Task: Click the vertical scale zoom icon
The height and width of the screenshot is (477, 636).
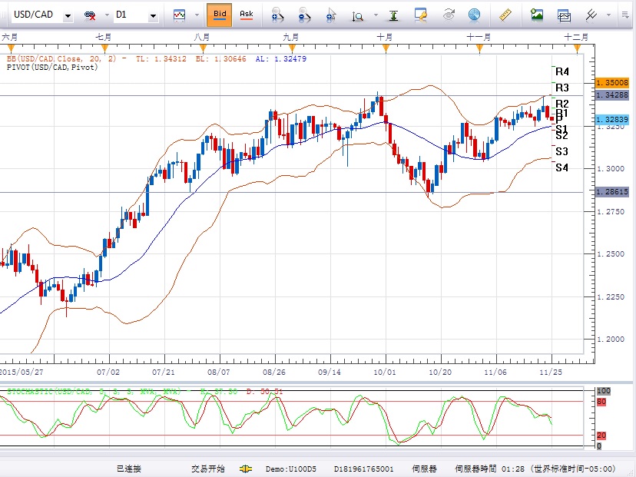Action: click(x=357, y=16)
